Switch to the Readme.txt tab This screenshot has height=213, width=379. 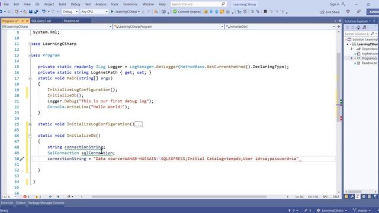72,21
